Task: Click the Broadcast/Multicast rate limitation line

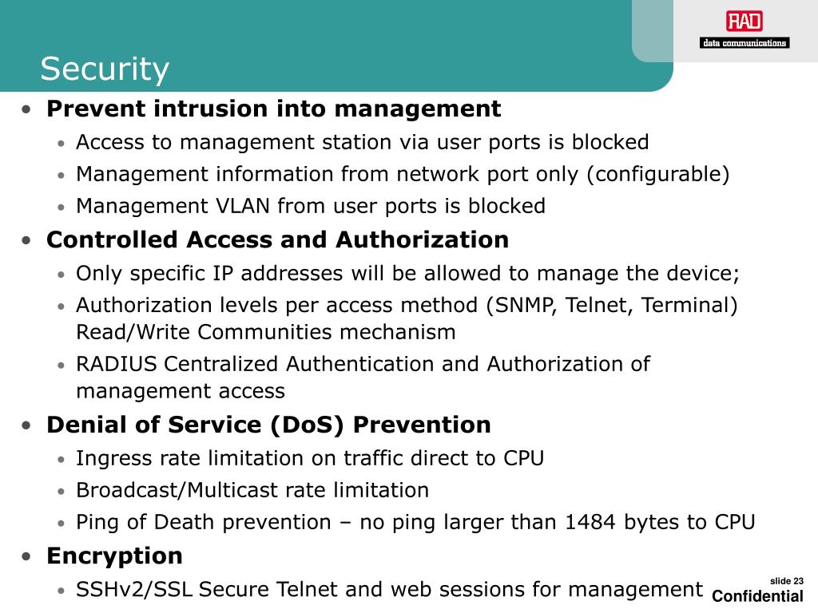Action: pos(252,491)
